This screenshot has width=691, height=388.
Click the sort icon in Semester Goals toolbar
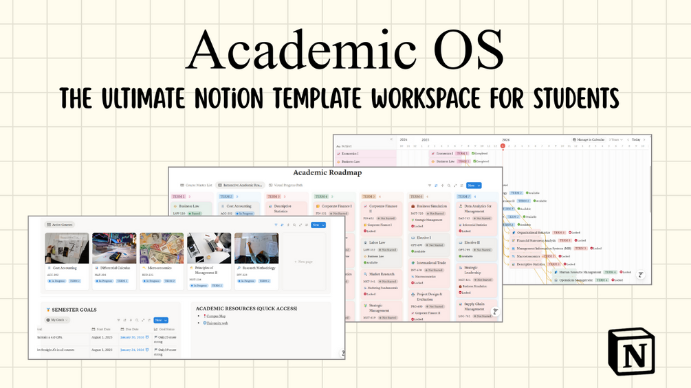(124, 320)
